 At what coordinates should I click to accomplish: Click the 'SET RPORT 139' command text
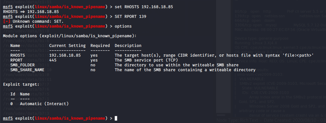click(130, 17)
